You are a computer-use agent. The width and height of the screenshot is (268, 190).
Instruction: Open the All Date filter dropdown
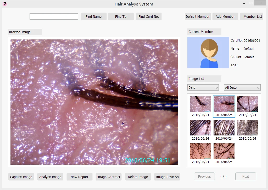pos(242,87)
